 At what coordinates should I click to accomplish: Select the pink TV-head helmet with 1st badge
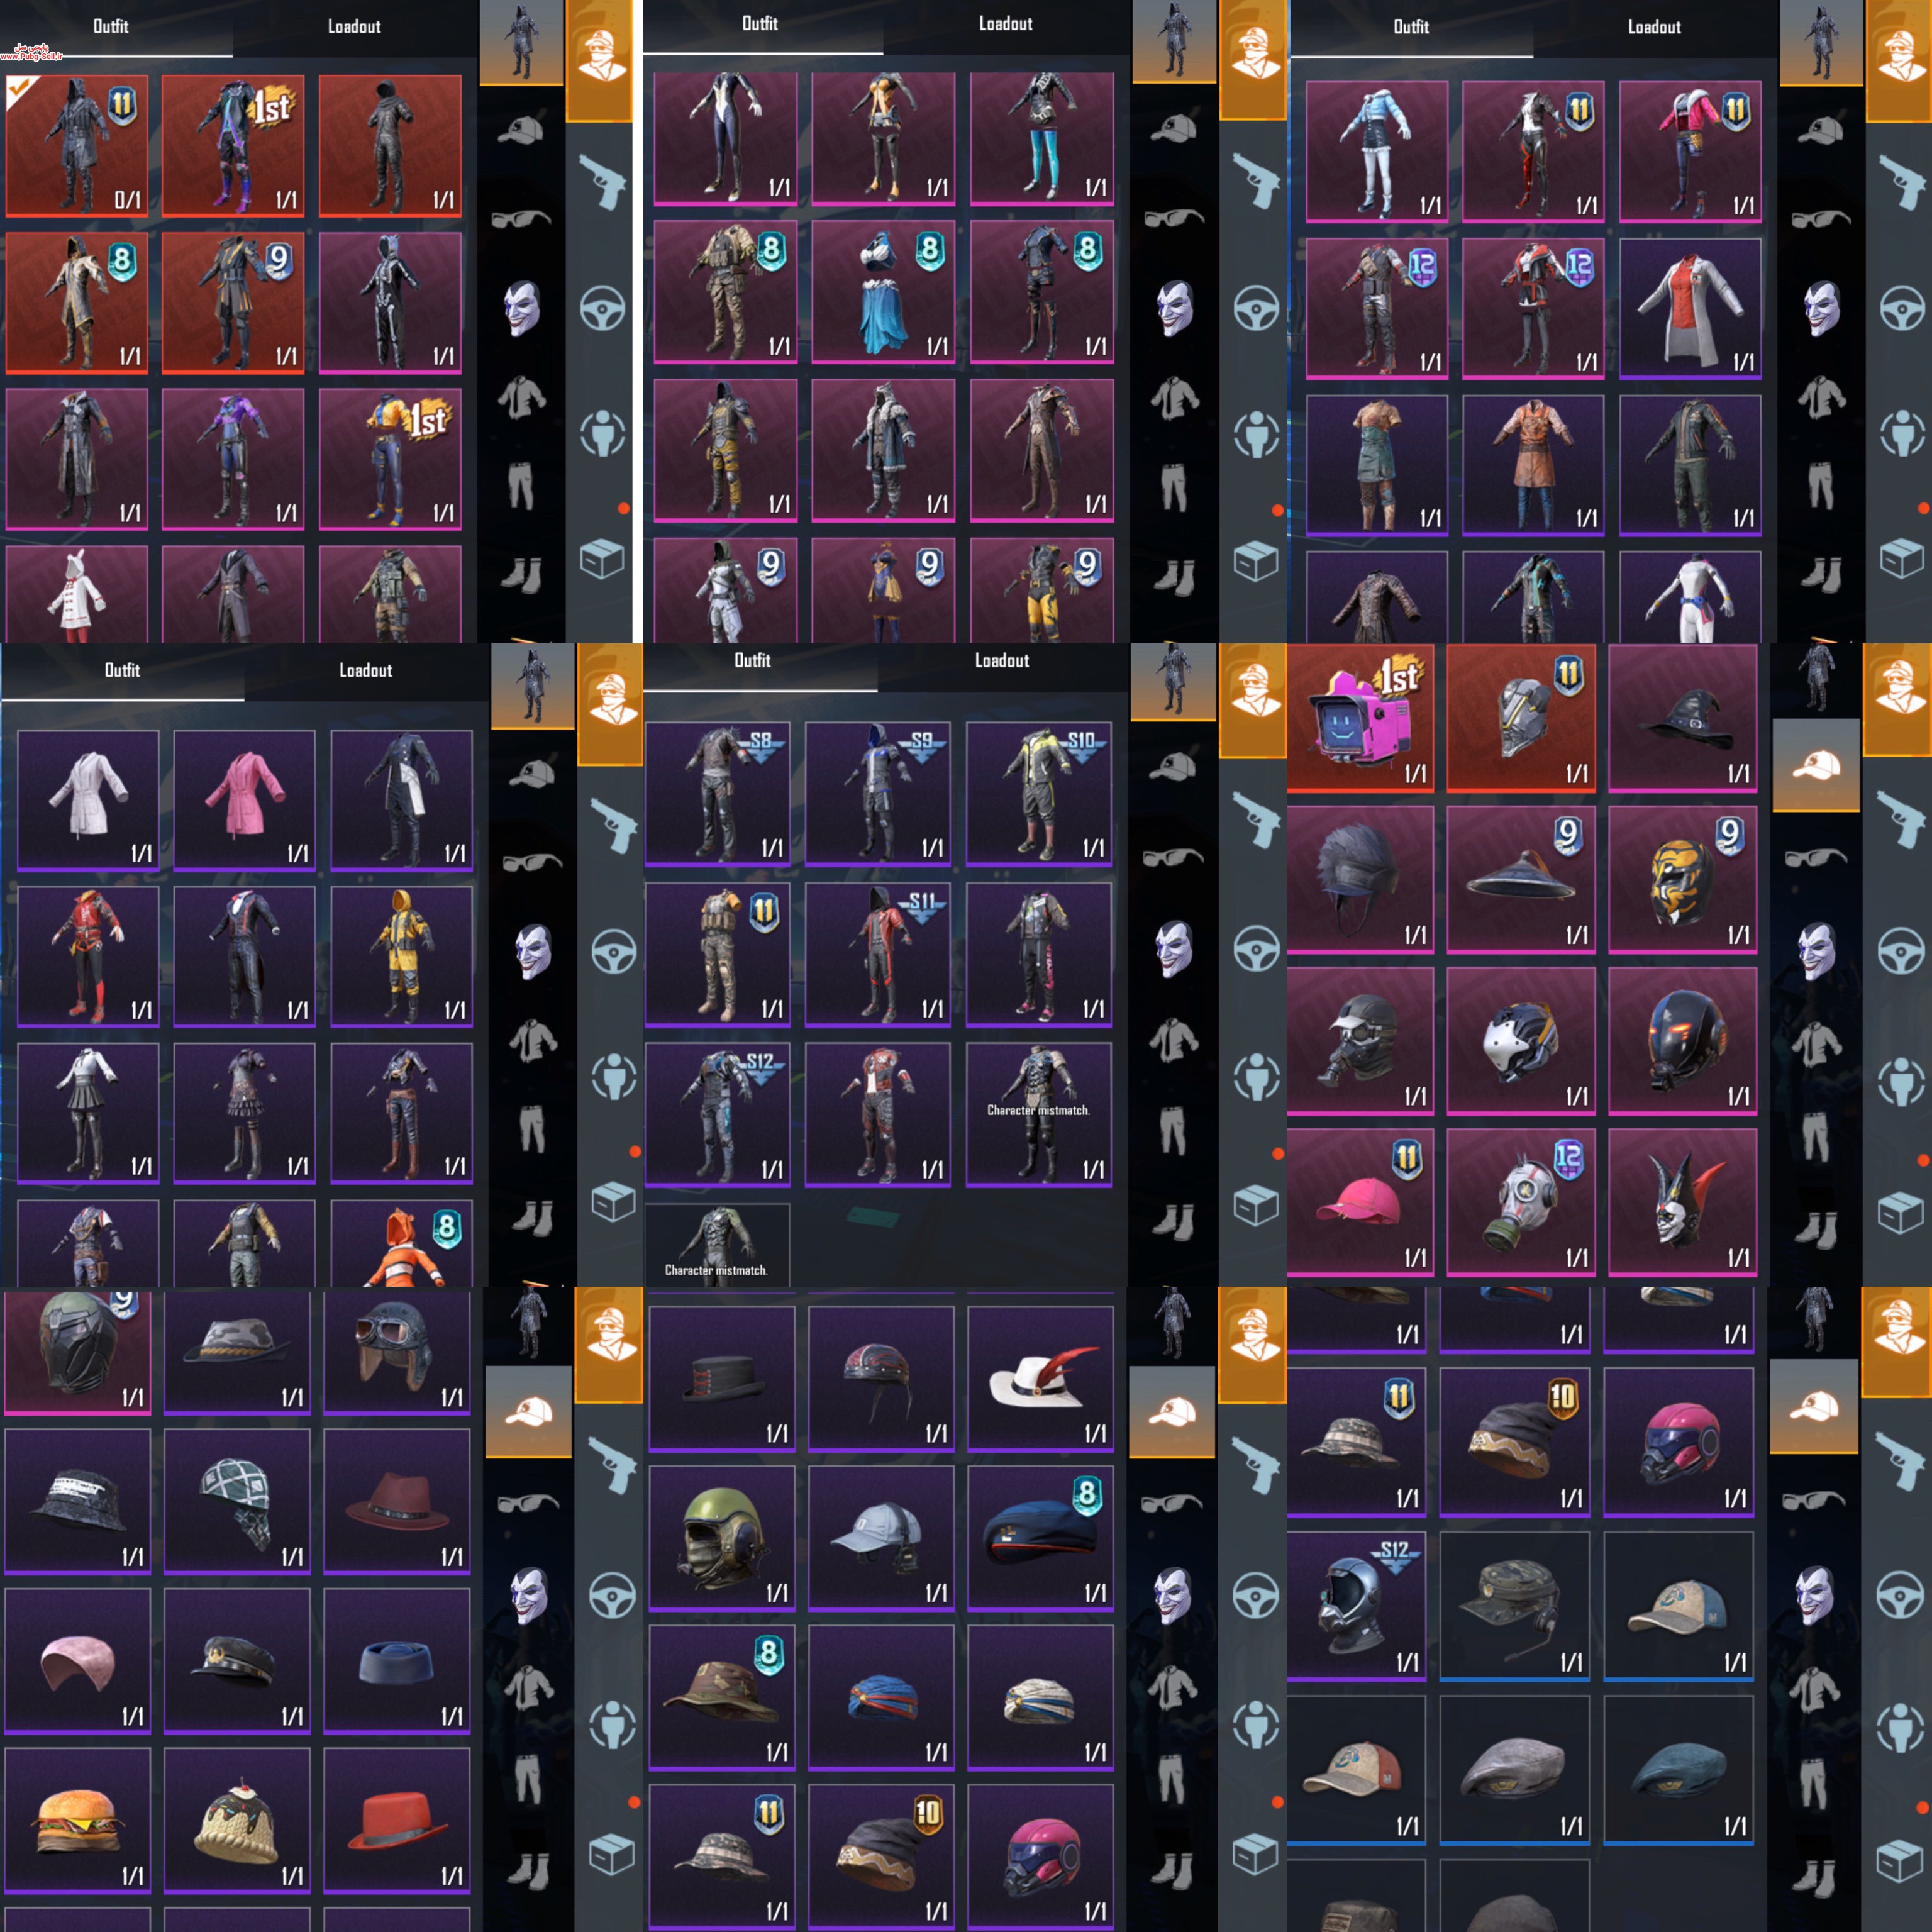pyautogui.click(x=1359, y=718)
